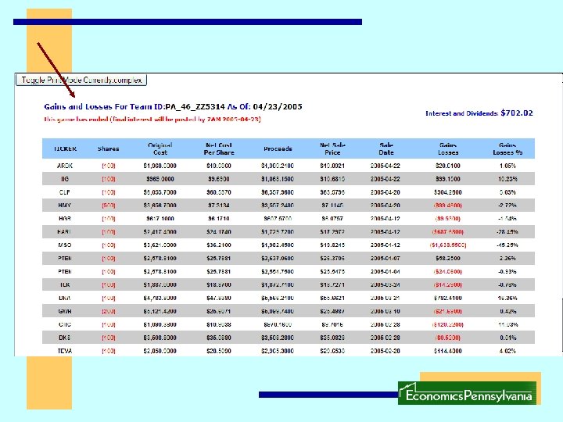Select the TLK ticker cell
Image resolution: width=563 pixels, height=422 pixels.
(65, 285)
